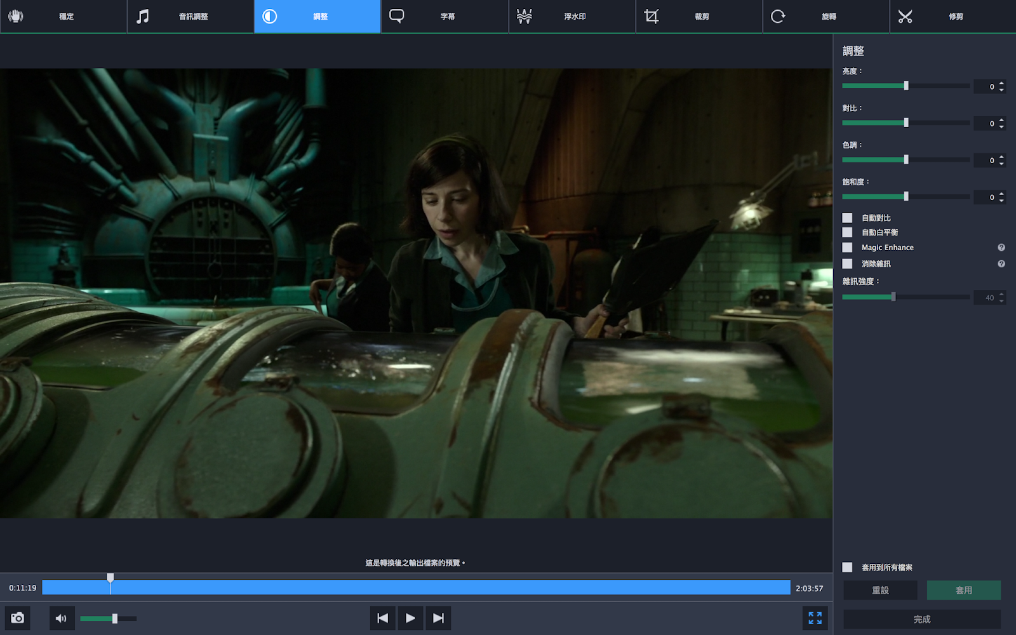
Task: Click the 雜訊強度 slider handle
Action: pos(893,297)
